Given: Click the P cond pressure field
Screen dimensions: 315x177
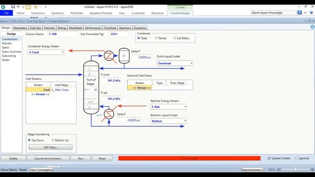Looking at the screenshot, I should click(111, 81).
